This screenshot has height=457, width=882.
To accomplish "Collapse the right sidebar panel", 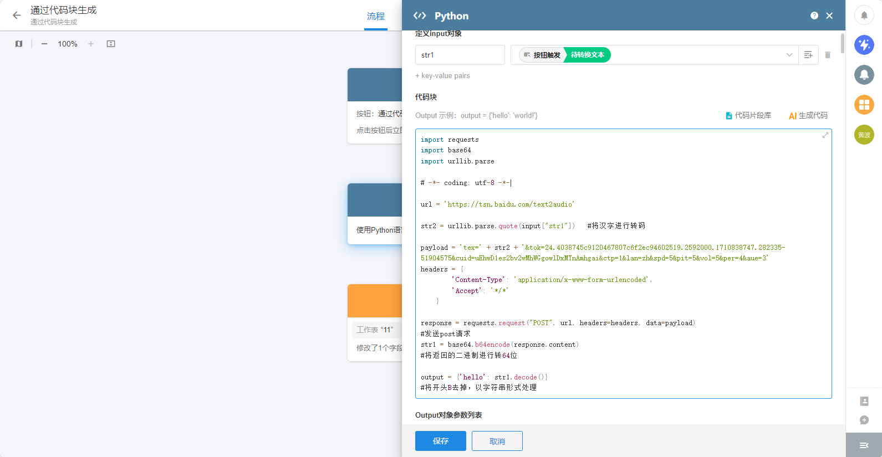I will tap(864, 445).
